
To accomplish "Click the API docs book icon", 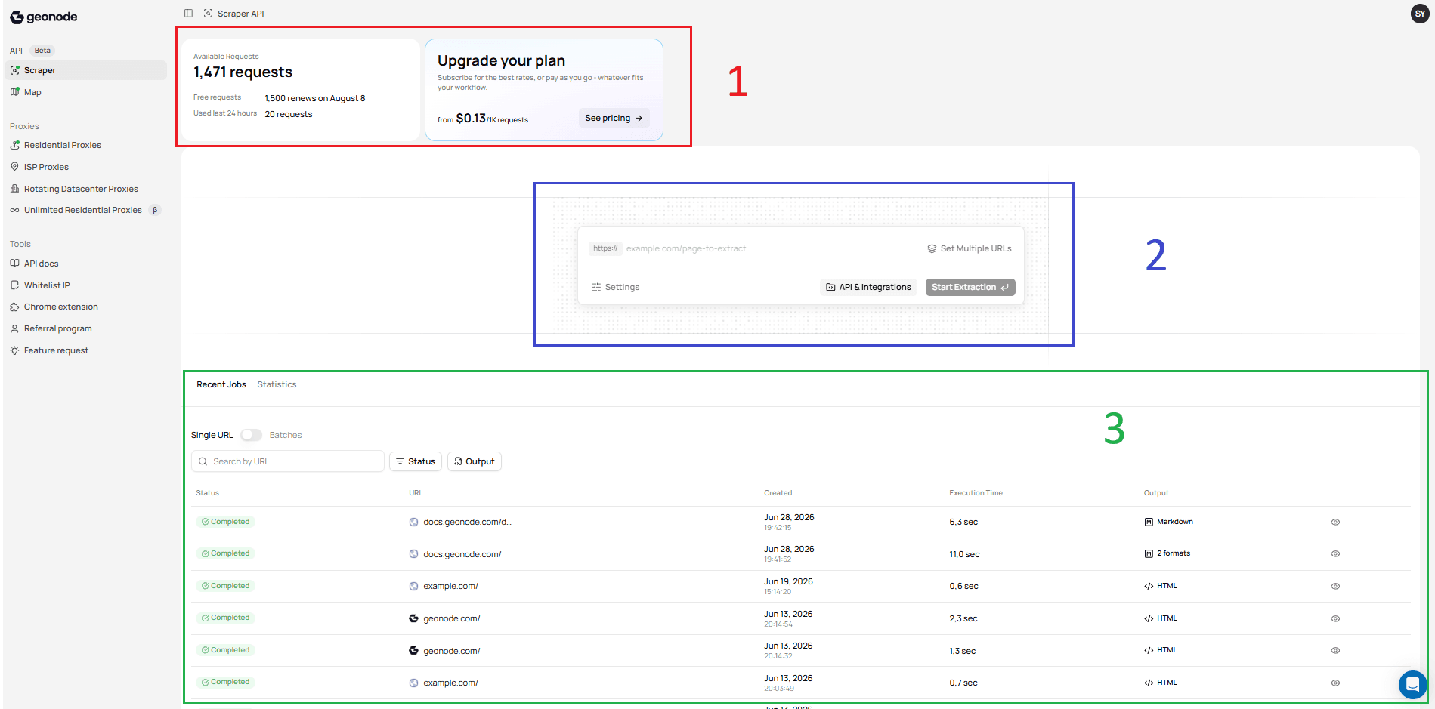I will pos(14,264).
